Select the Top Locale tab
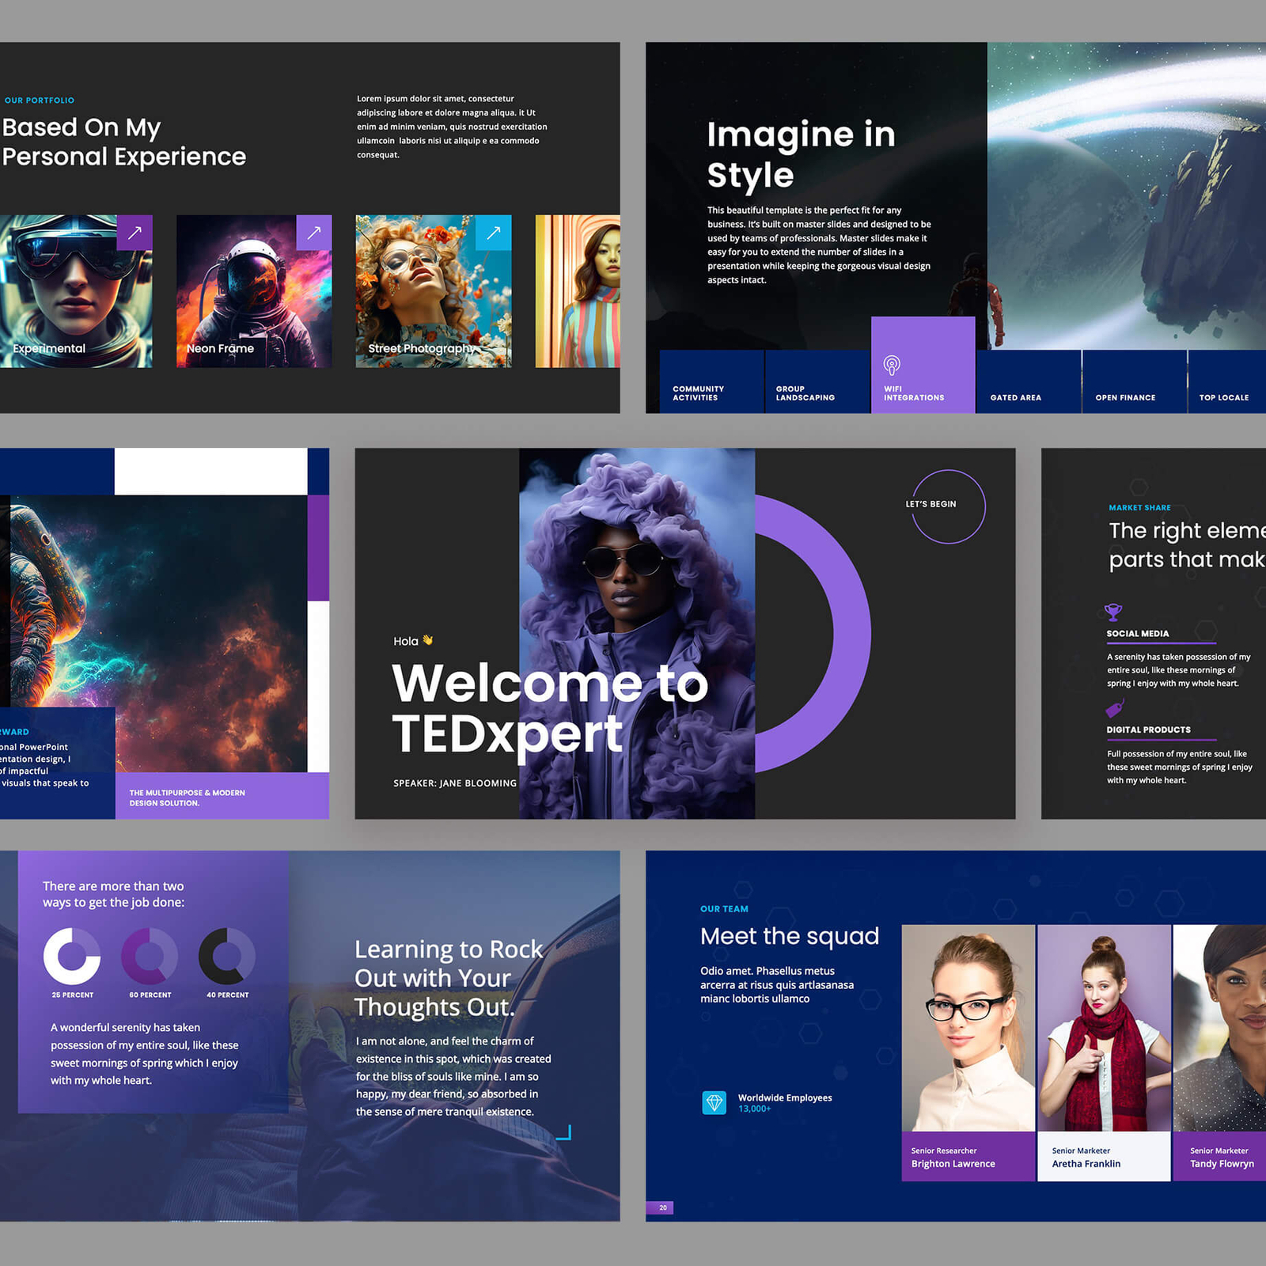 coord(1227,381)
